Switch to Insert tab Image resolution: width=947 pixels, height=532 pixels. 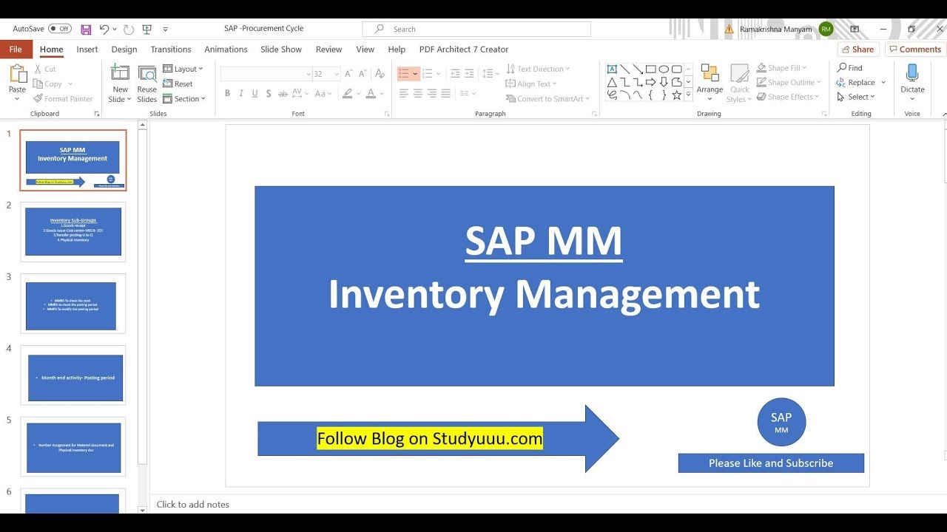[87, 50]
